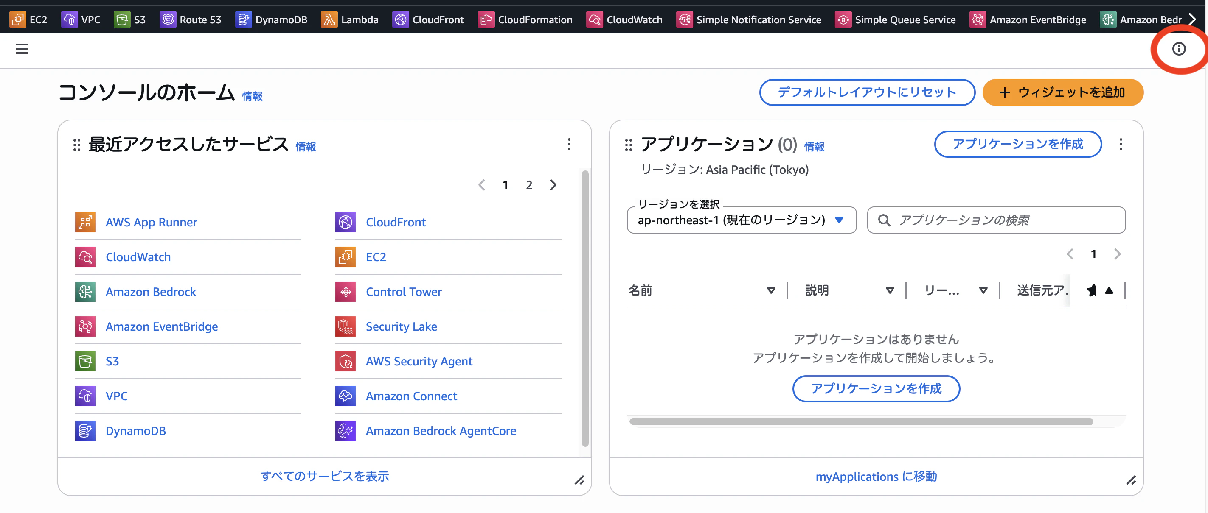This screenshot has height=513, width=1208.
Task: Open VPC shortcut in favorites bar
Action: tap(81, 20)
